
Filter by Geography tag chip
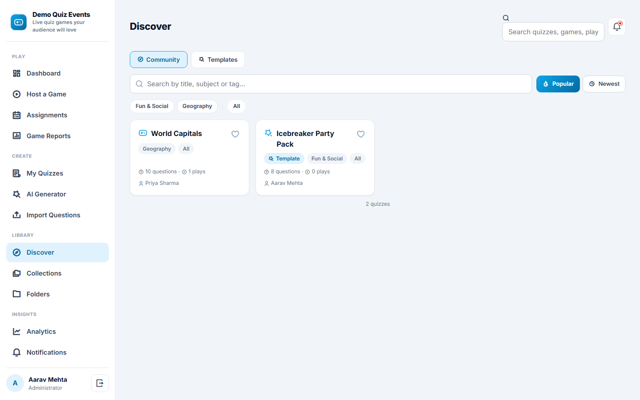197,106
